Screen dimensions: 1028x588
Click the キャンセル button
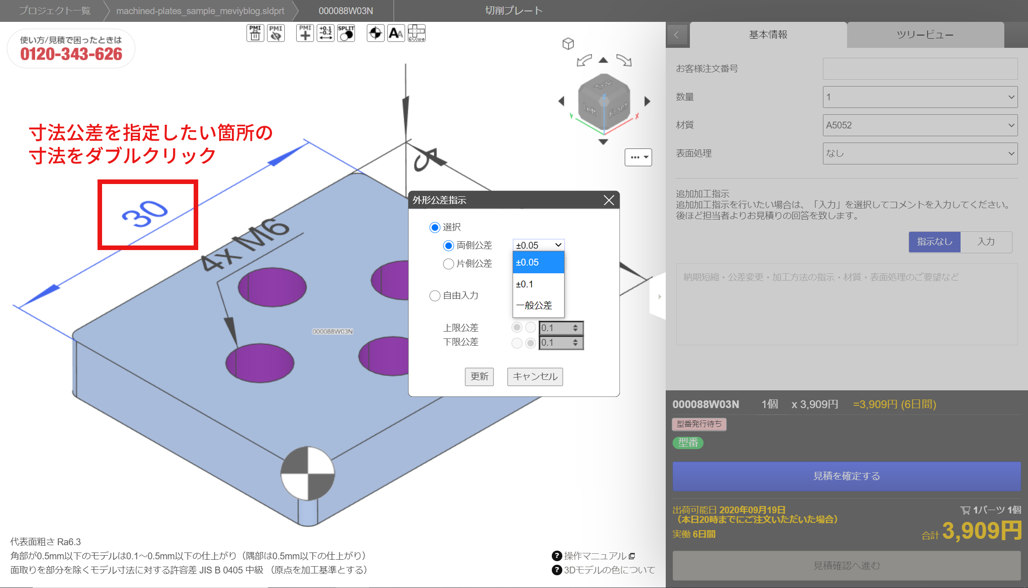[535, 377]
